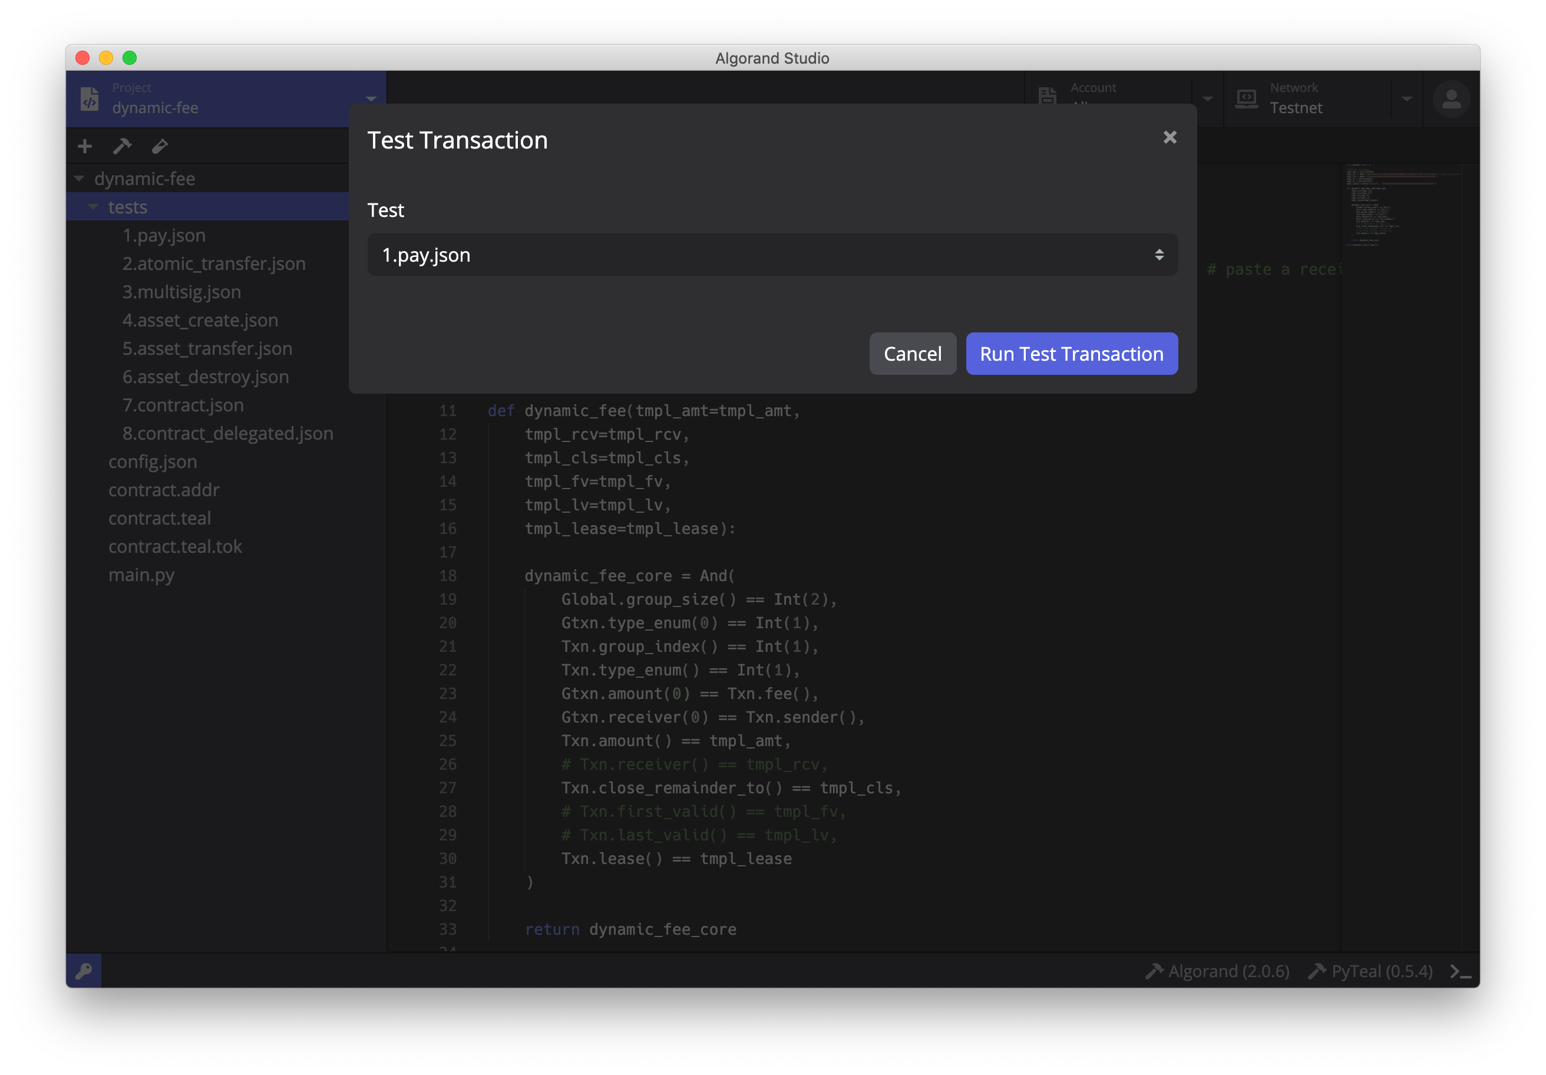
Task: Cancel the test transaction dialog
Action: pos(913,354)
